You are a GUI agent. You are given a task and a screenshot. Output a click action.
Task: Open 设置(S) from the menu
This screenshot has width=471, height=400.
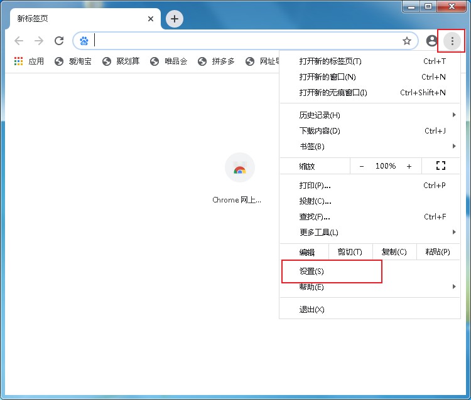(370, 271)
